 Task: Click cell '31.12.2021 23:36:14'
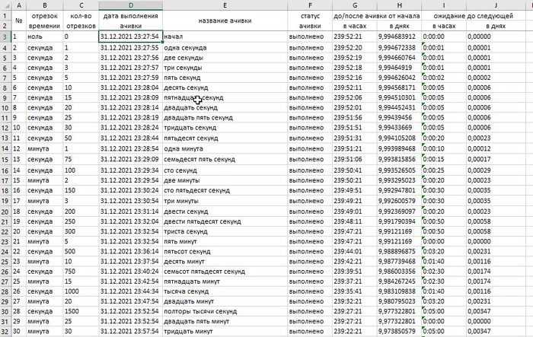(x=131, y=252)
